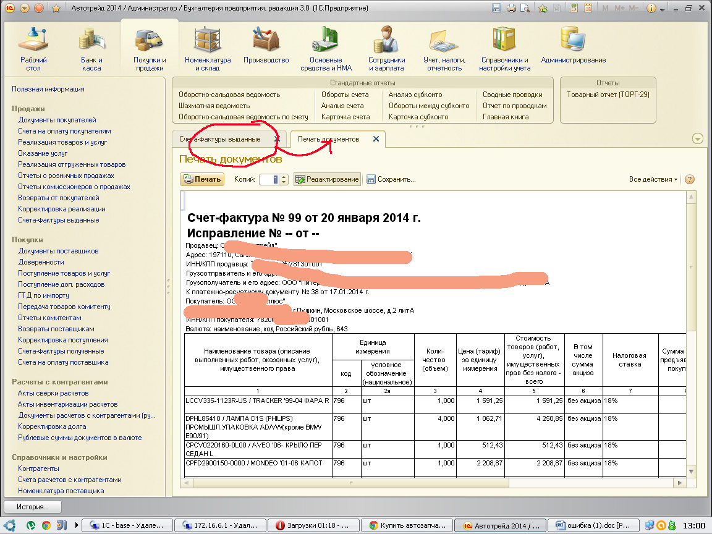
Task: Open Поступление товаров и услуг
Action: [64, 273]
